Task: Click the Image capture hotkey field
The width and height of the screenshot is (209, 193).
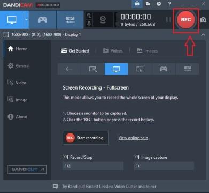Action: tap(164, 166)
